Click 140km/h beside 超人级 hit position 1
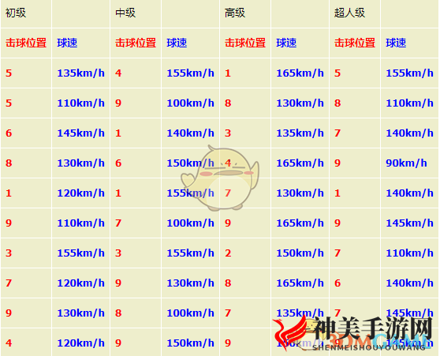Screen dimensions: 440x356 (x=410, y=193)
